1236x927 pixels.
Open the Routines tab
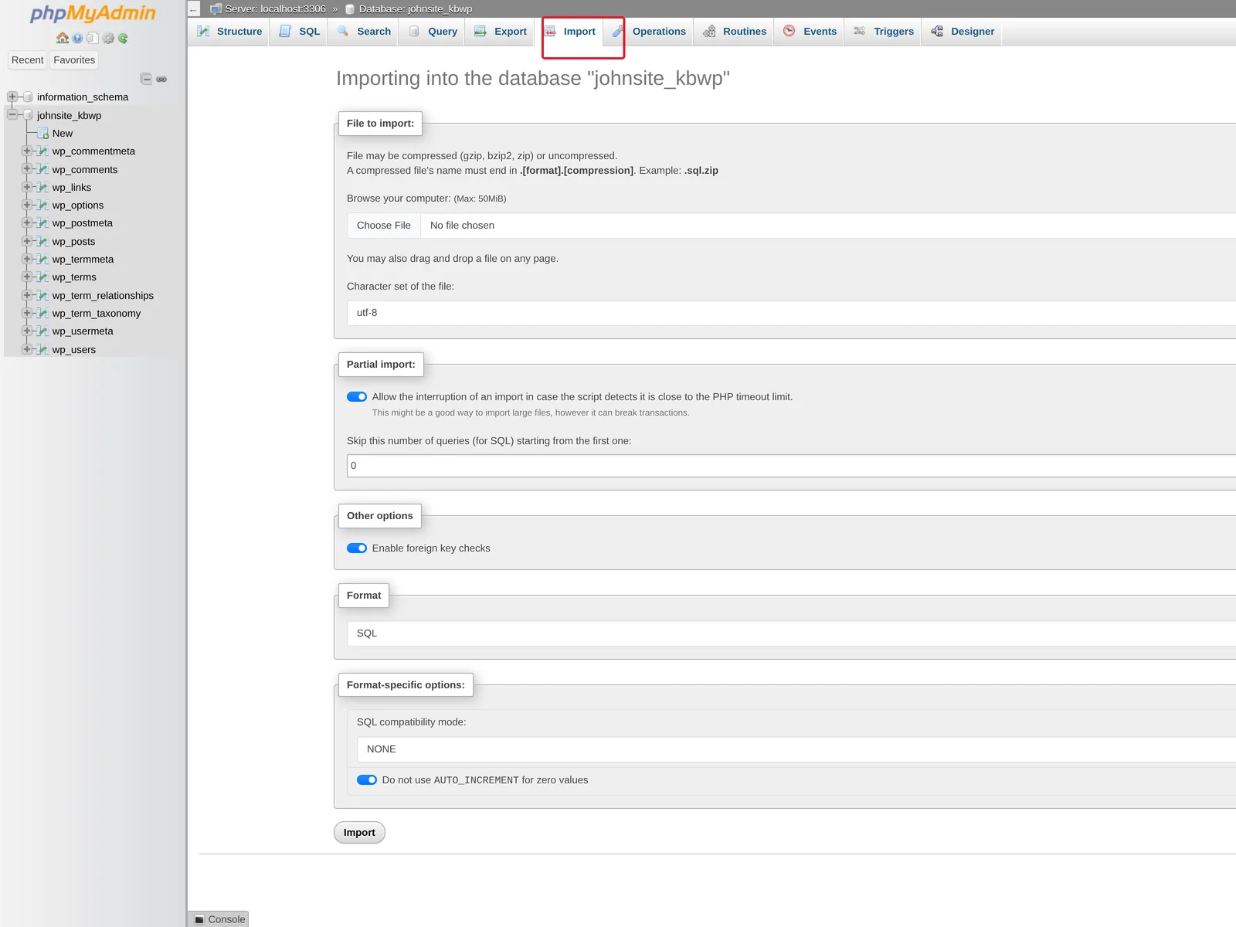point(735,32)
